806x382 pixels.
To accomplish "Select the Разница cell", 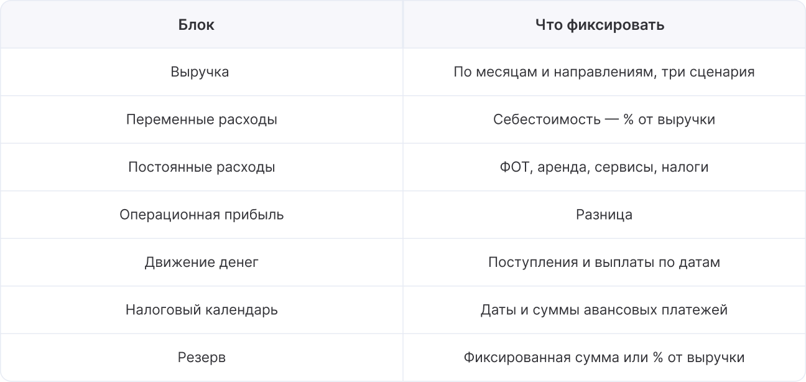I will 604,215.
